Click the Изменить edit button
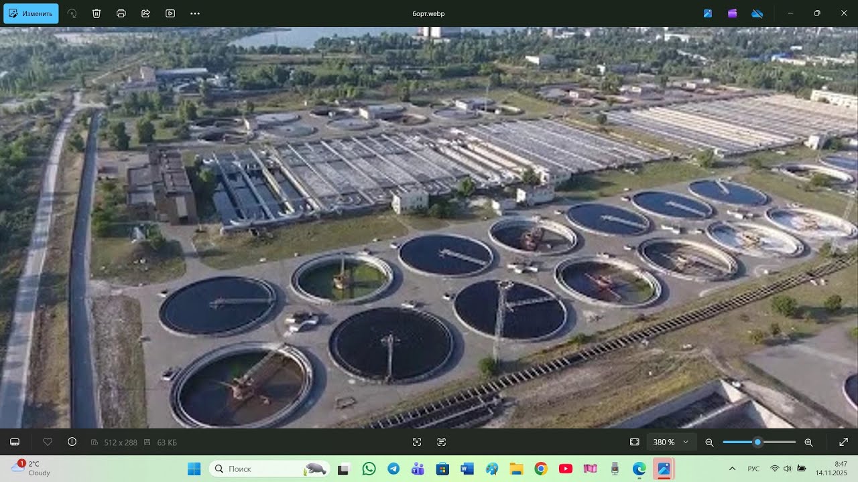The image size is (858, 482). click(x=31, y=13)
